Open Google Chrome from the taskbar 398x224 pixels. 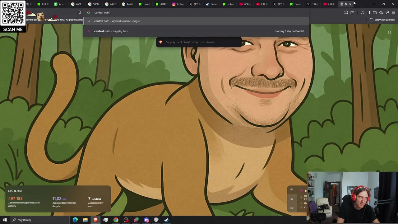tap(116, 220)
